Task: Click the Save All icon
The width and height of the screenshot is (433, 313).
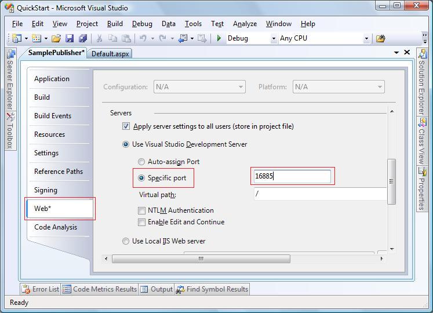Action: click(82, 38)
